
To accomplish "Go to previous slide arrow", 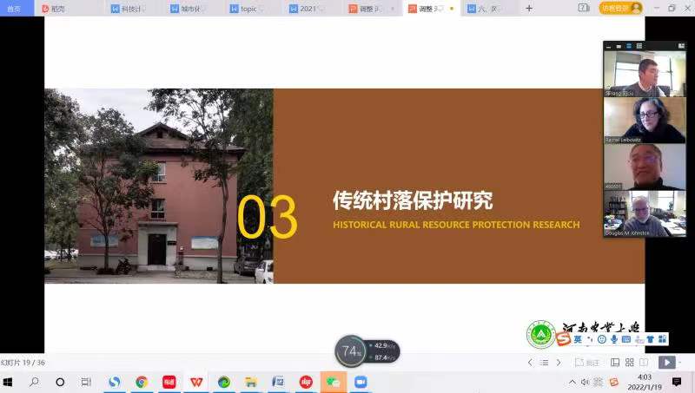I will (x=530, y=362).
